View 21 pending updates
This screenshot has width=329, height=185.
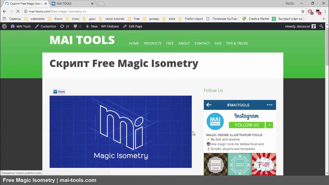point(65,26)
